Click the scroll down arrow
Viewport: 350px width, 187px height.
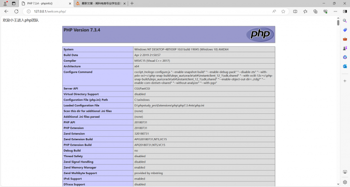(x=338, y=185)
